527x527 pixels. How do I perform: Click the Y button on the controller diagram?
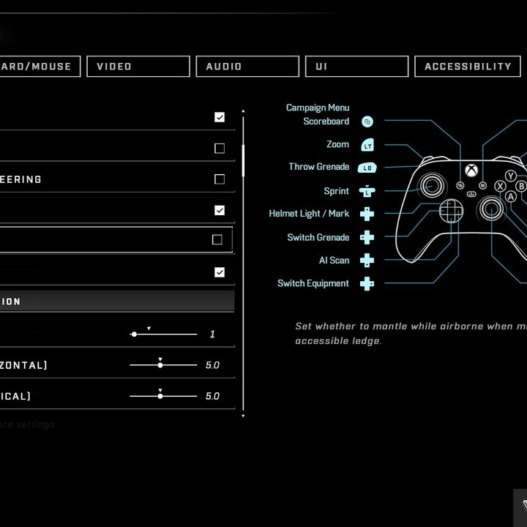tap(511, 176)
